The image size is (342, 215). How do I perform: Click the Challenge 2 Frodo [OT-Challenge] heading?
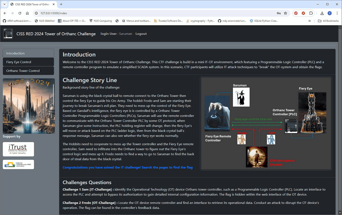(x=90, y=203)
